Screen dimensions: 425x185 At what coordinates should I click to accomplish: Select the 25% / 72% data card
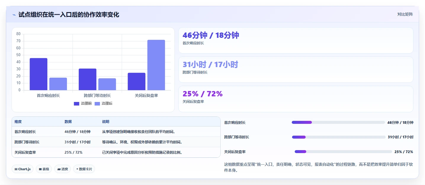point(296,99)
